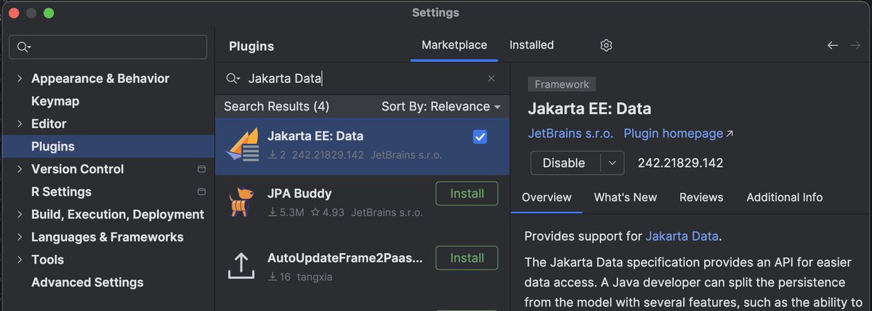Open the What's New tab

tap(625, 197)
